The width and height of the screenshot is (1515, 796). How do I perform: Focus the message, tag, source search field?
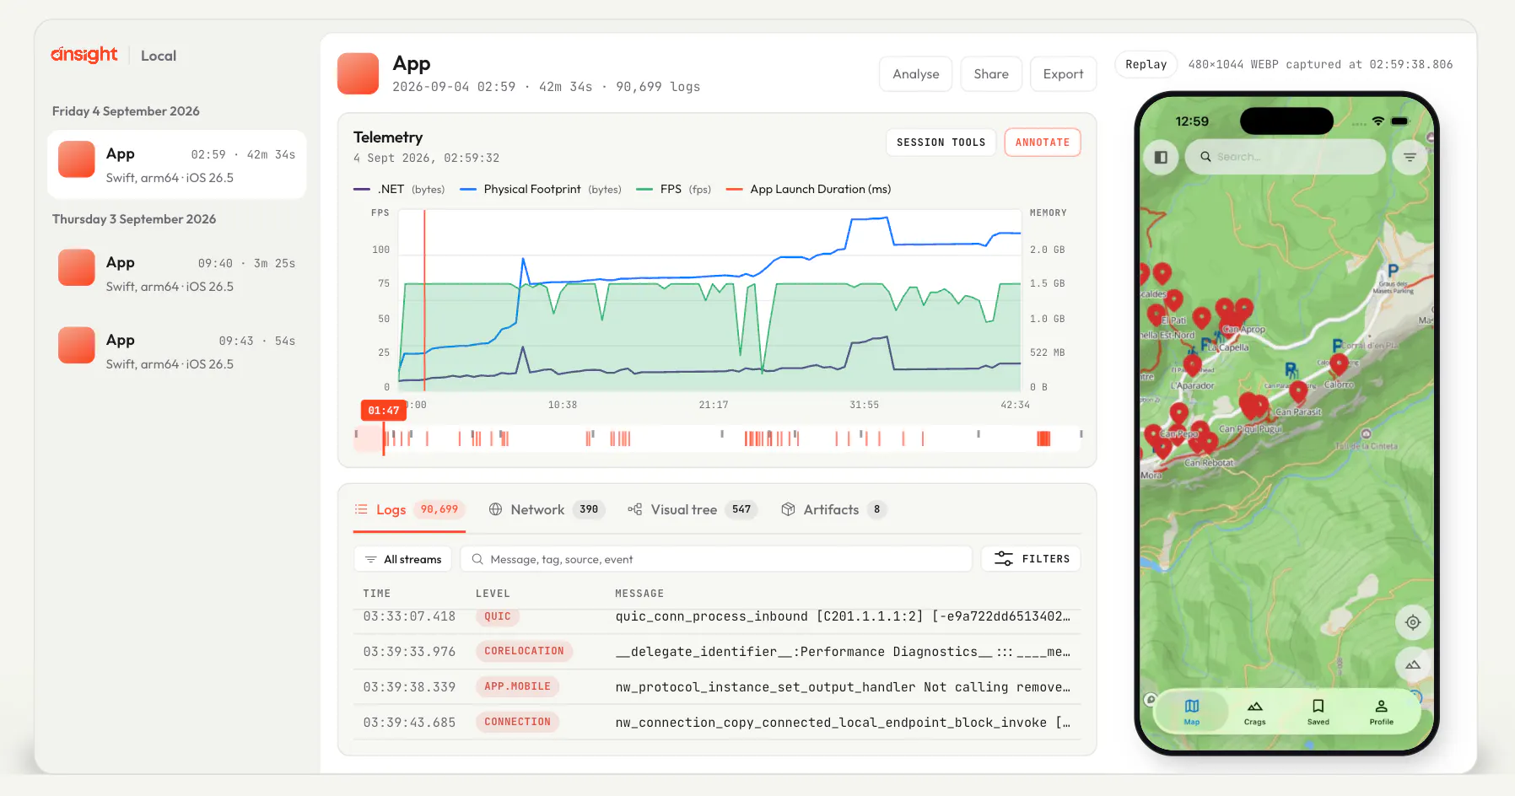716,559
